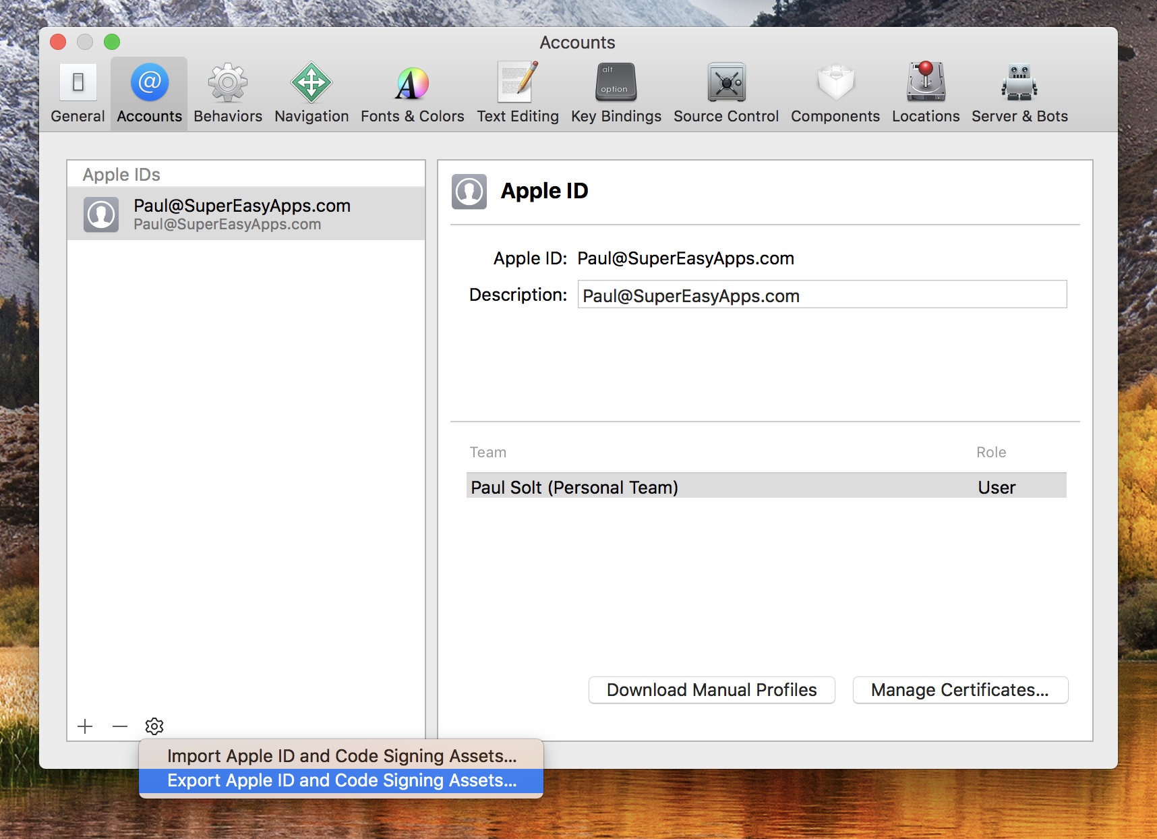Open the account actions gear menu
1157x839 pixels.
click(x=154, y=726)
